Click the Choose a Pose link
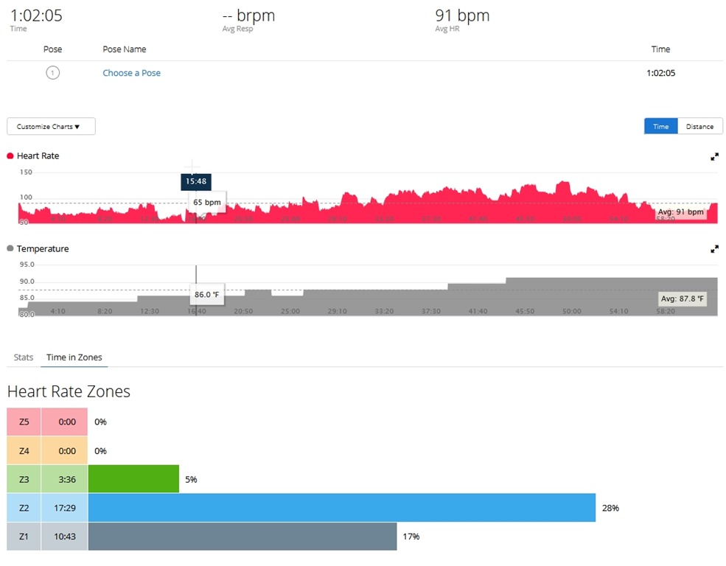 pyautogui.click(x=131, y=73)
